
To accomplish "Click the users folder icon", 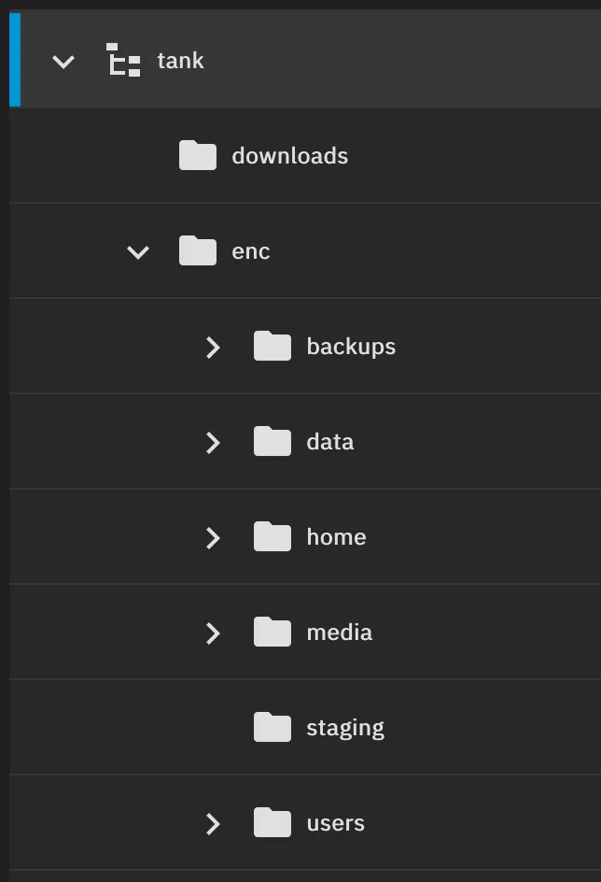I will pyautogui.click(x=273, y=823).
